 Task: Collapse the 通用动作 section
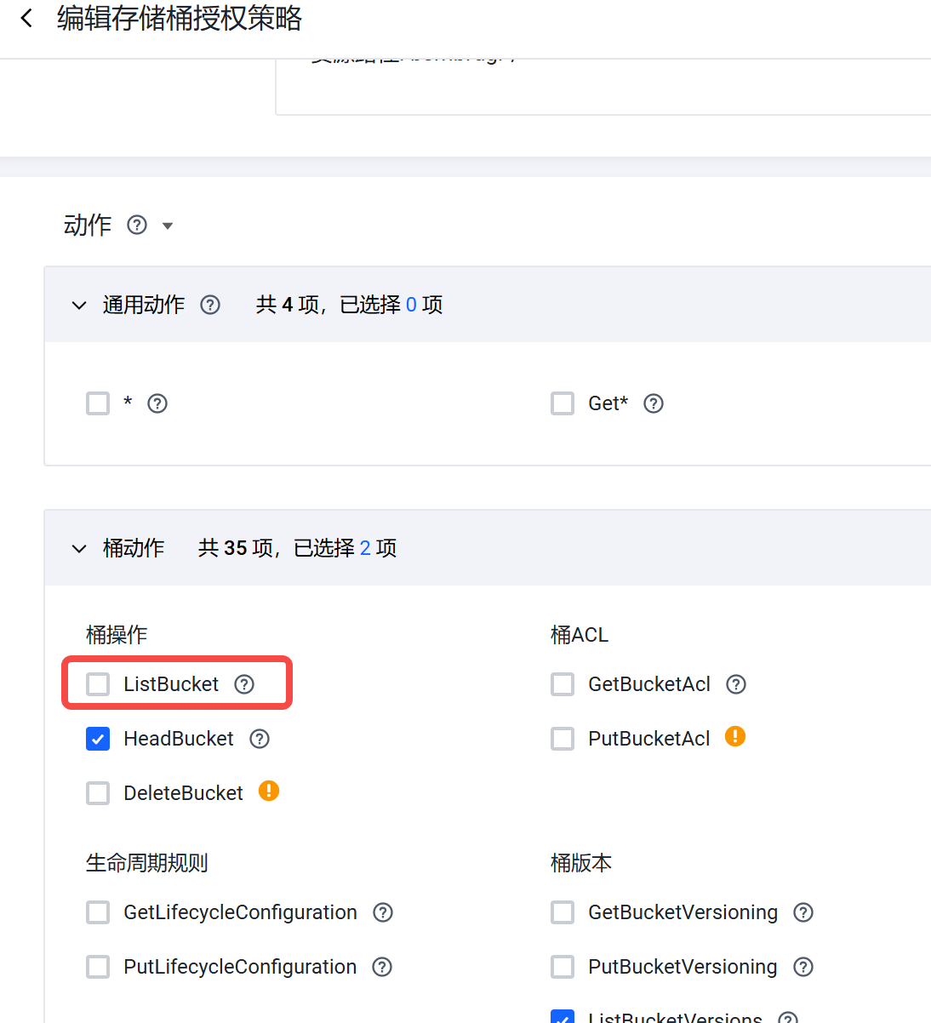tap(79, 305)
